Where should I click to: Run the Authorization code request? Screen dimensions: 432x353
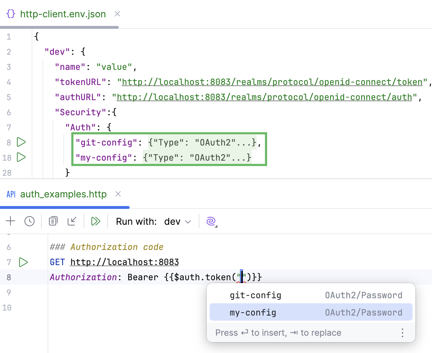pos(23,262)
